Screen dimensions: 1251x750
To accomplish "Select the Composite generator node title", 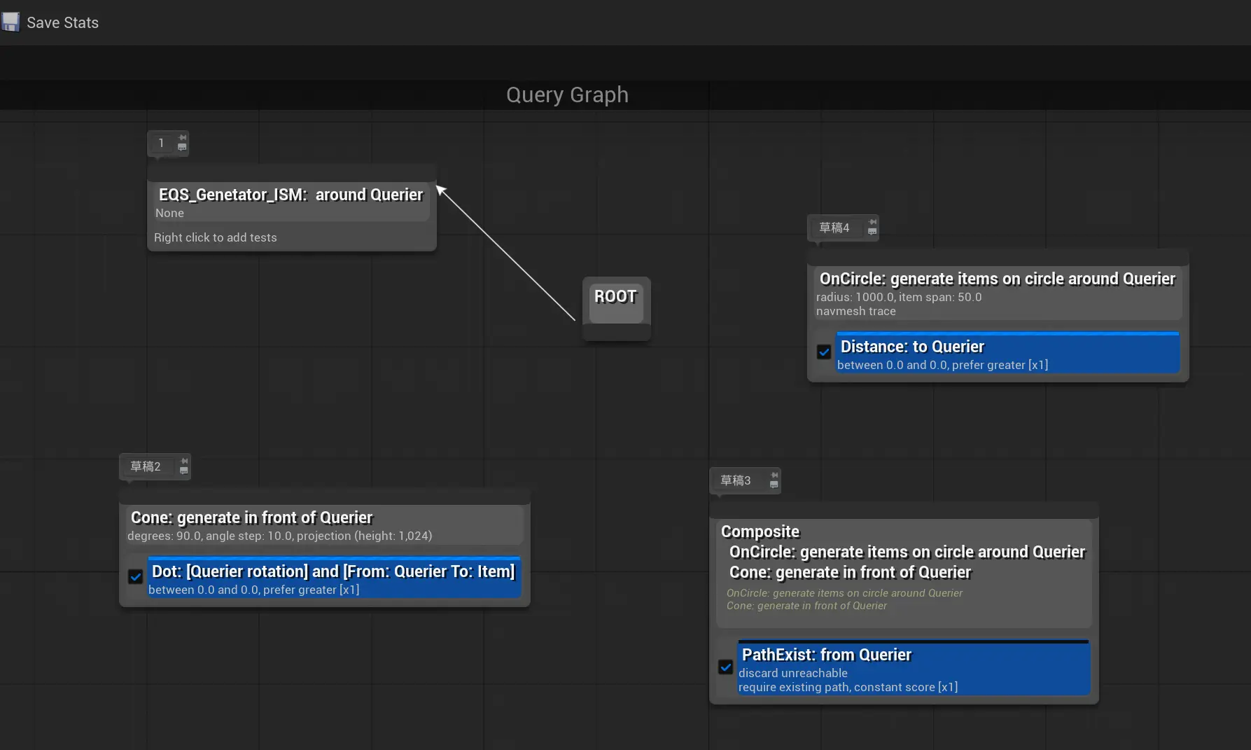I will tap(760, 532).
